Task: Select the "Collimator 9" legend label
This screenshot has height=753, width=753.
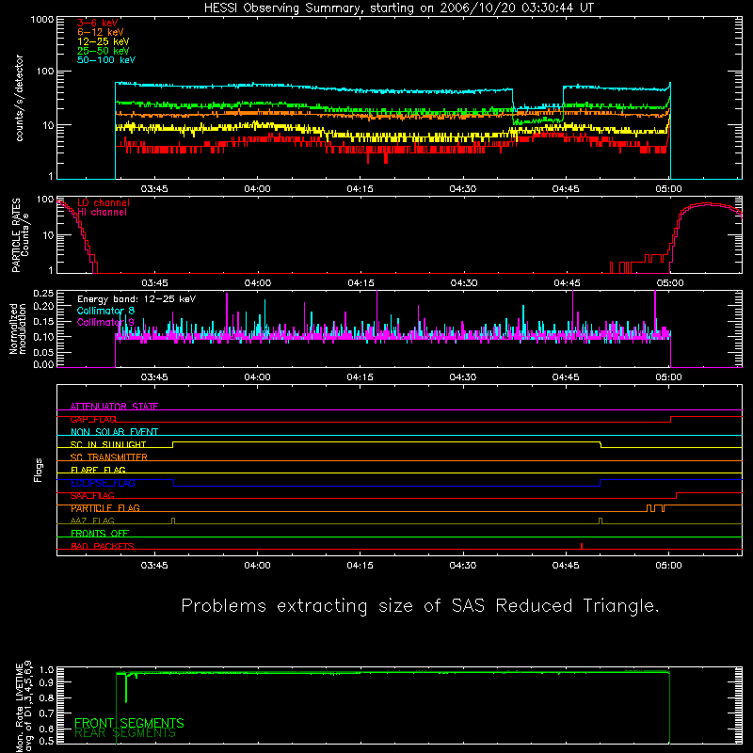Action: point(105,322)
